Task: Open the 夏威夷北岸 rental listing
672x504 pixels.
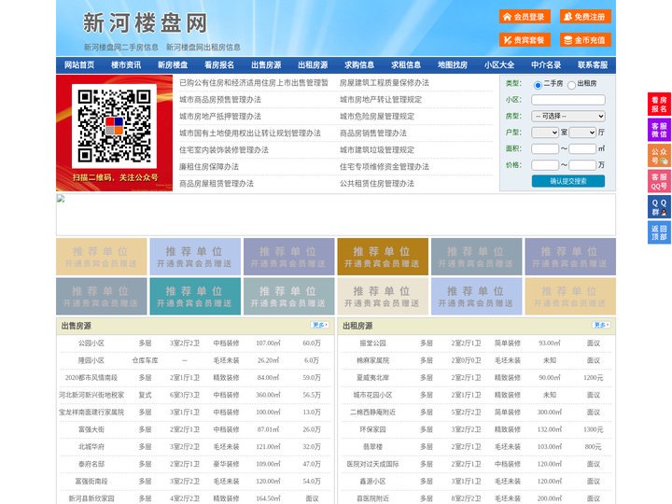Action: point(372,378)
